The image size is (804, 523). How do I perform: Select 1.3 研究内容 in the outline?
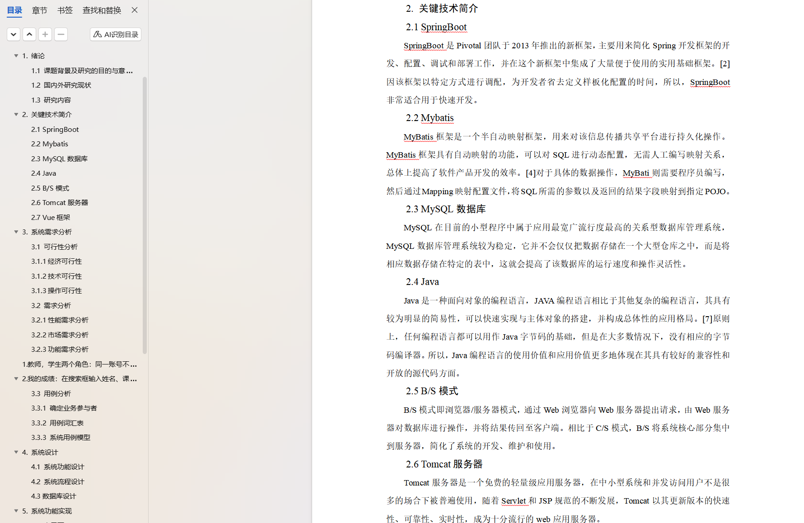[x=51, y=100]
